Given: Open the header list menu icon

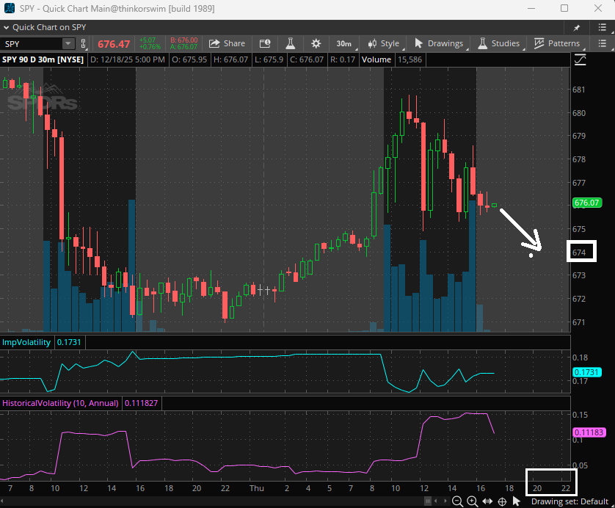Looking at the screenshot, I should tap(602, 27).
